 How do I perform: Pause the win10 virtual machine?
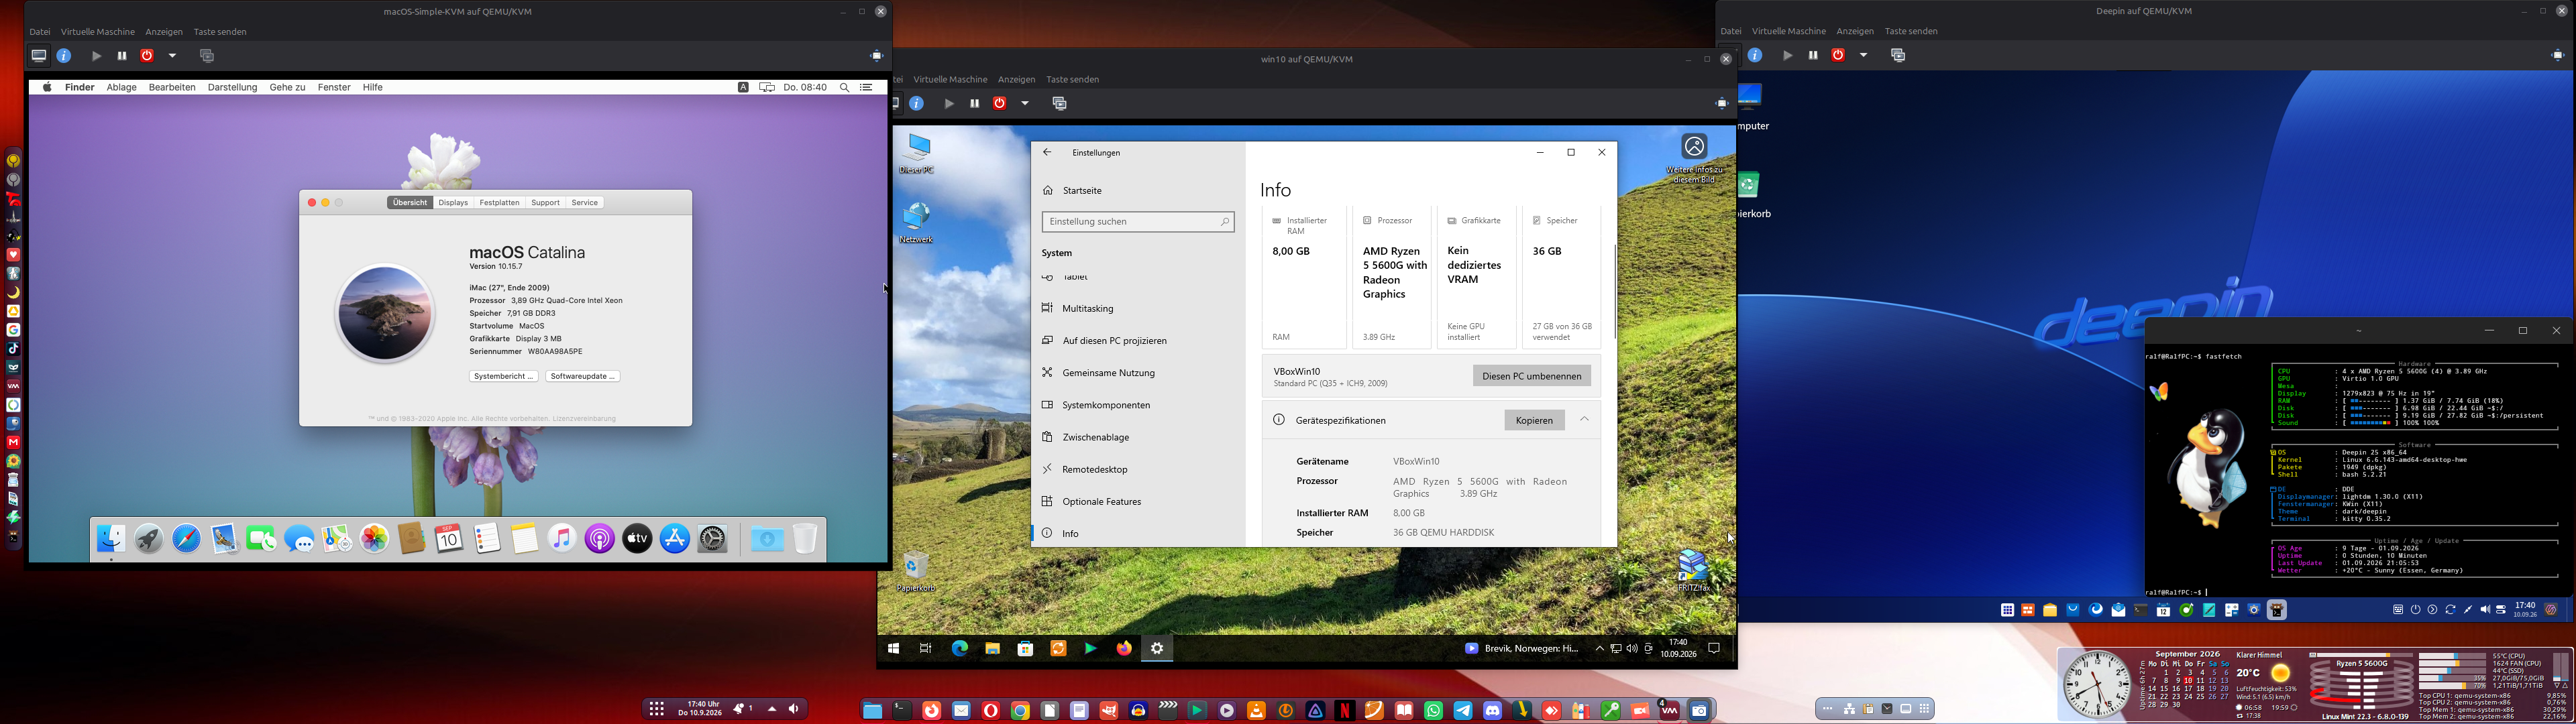click(974, 104)
